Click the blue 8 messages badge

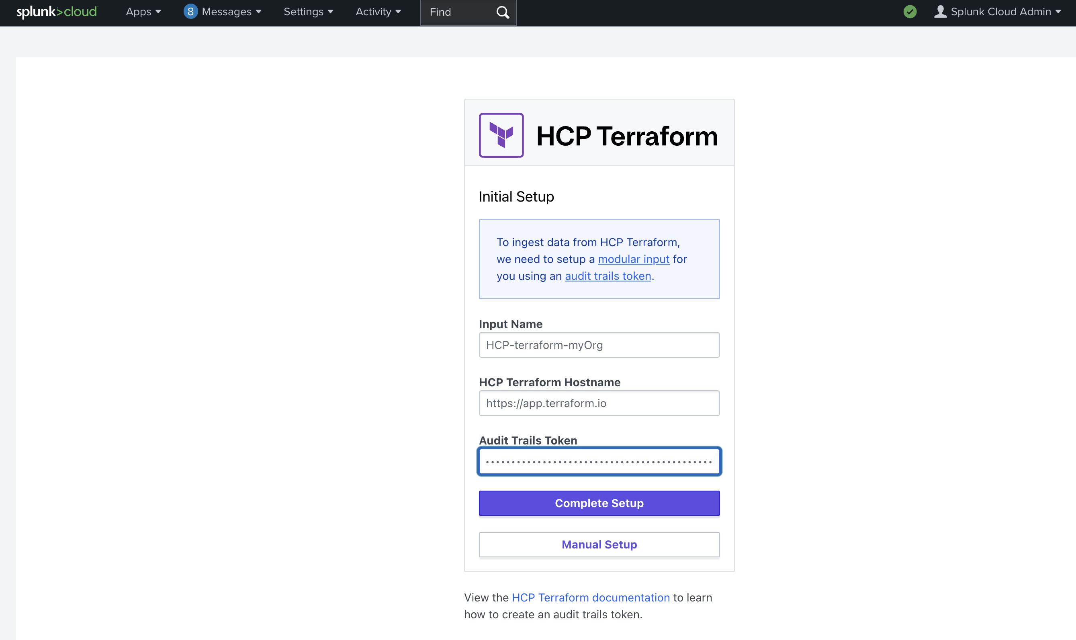[190, 12]
